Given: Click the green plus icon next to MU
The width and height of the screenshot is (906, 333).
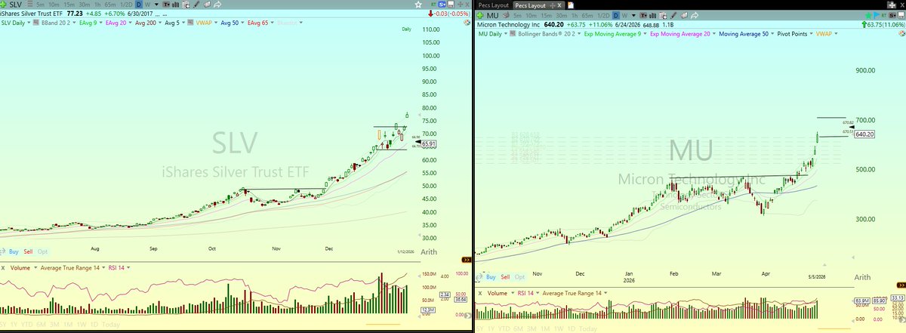Looking at the screenshot, I should pos(479,16).
